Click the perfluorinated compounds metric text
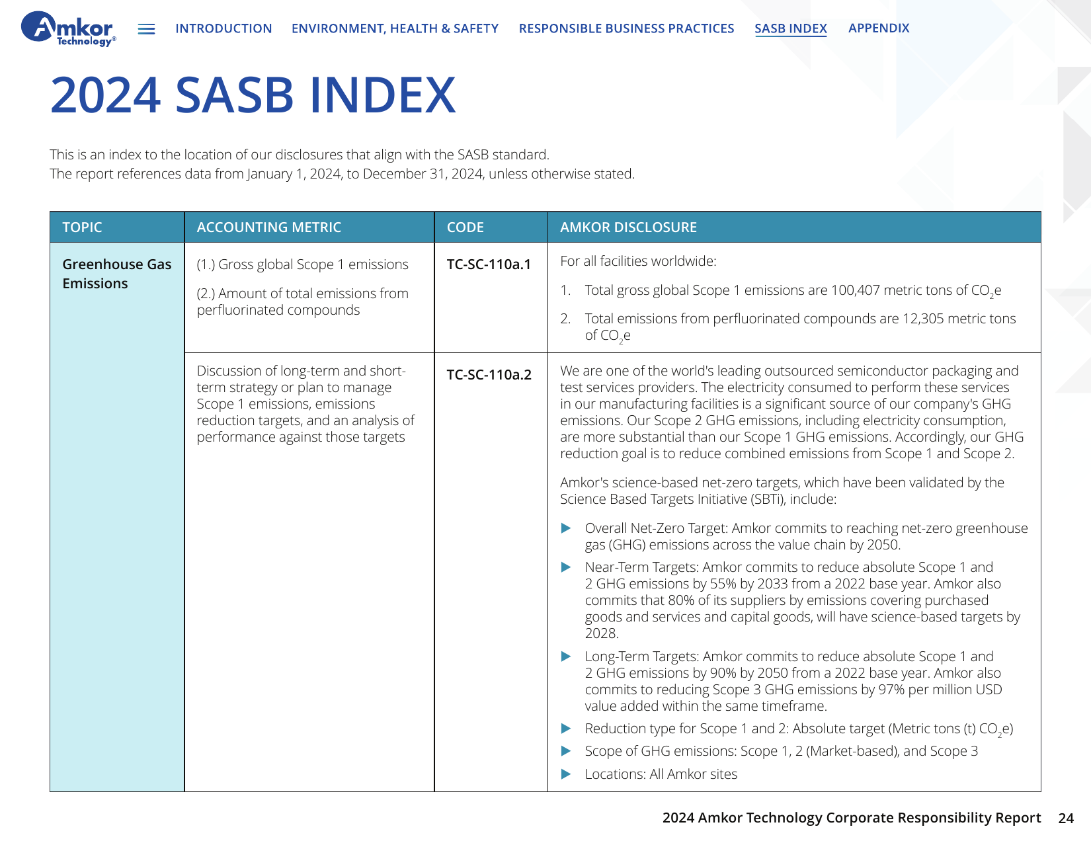 point(302,301)
